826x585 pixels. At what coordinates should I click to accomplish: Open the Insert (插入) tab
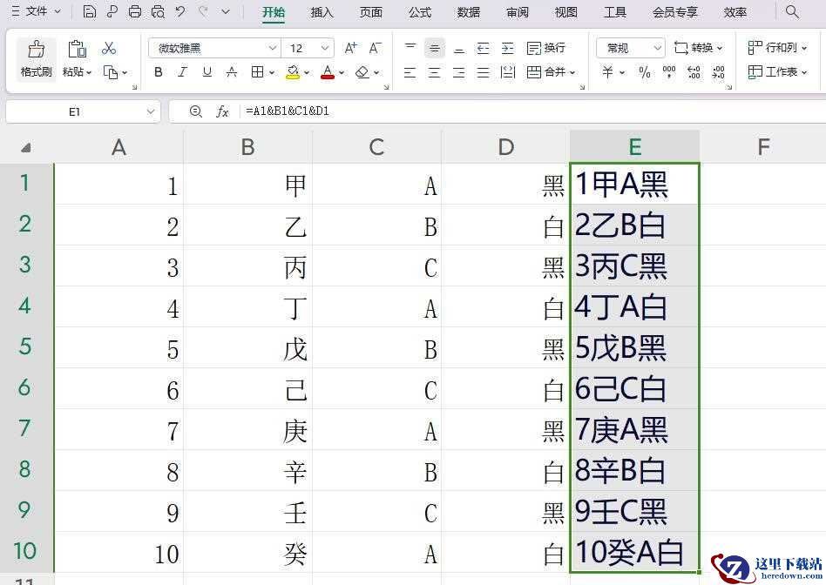pos(322,12)
